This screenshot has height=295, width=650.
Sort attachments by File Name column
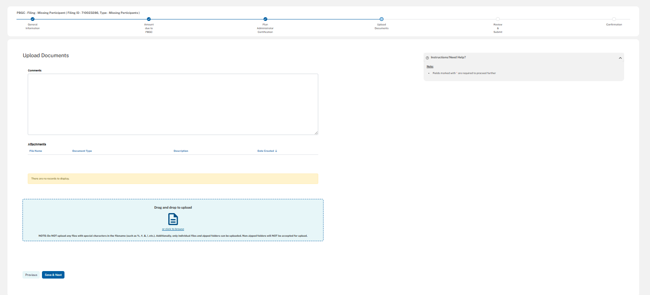[36, 151]
